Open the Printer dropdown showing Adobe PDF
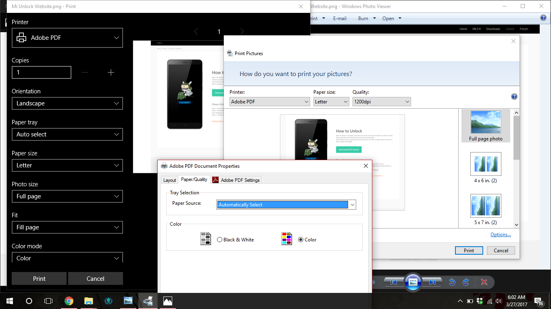 point(67,38)
